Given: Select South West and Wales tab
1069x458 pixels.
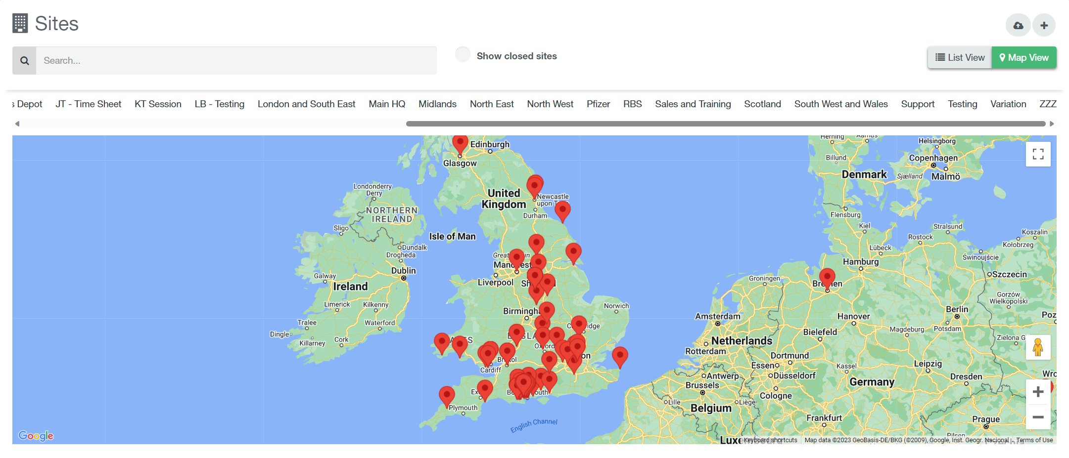Looking at the screenshot, I should [841, 104].
